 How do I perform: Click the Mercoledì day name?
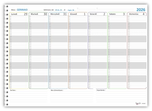[x=55, y=14]
